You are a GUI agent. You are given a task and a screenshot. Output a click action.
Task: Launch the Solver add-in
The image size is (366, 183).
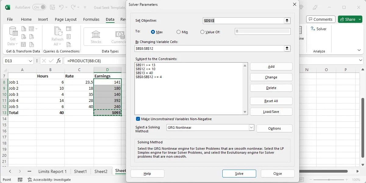coord(319,29)
